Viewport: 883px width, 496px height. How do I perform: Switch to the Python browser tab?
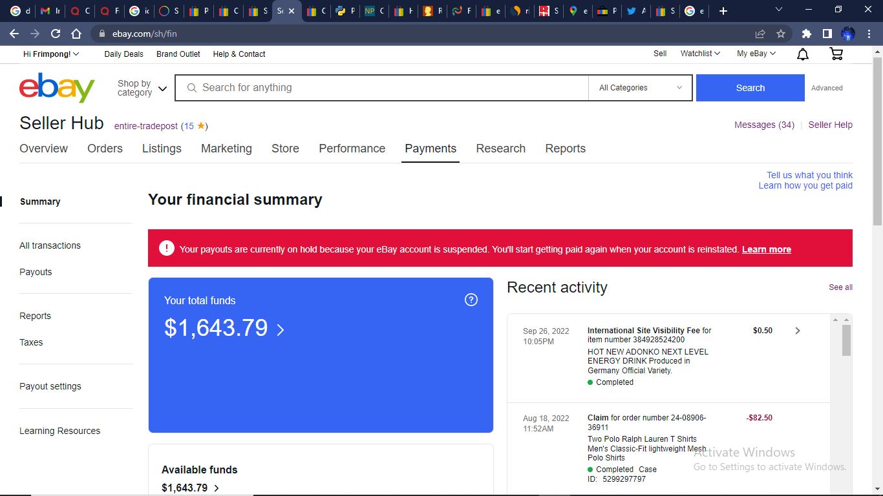pos(345,11)
